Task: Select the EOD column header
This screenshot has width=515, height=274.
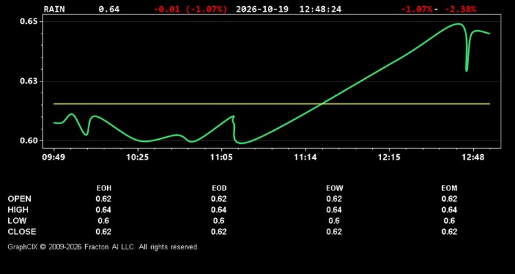Action: pos(219,188)
